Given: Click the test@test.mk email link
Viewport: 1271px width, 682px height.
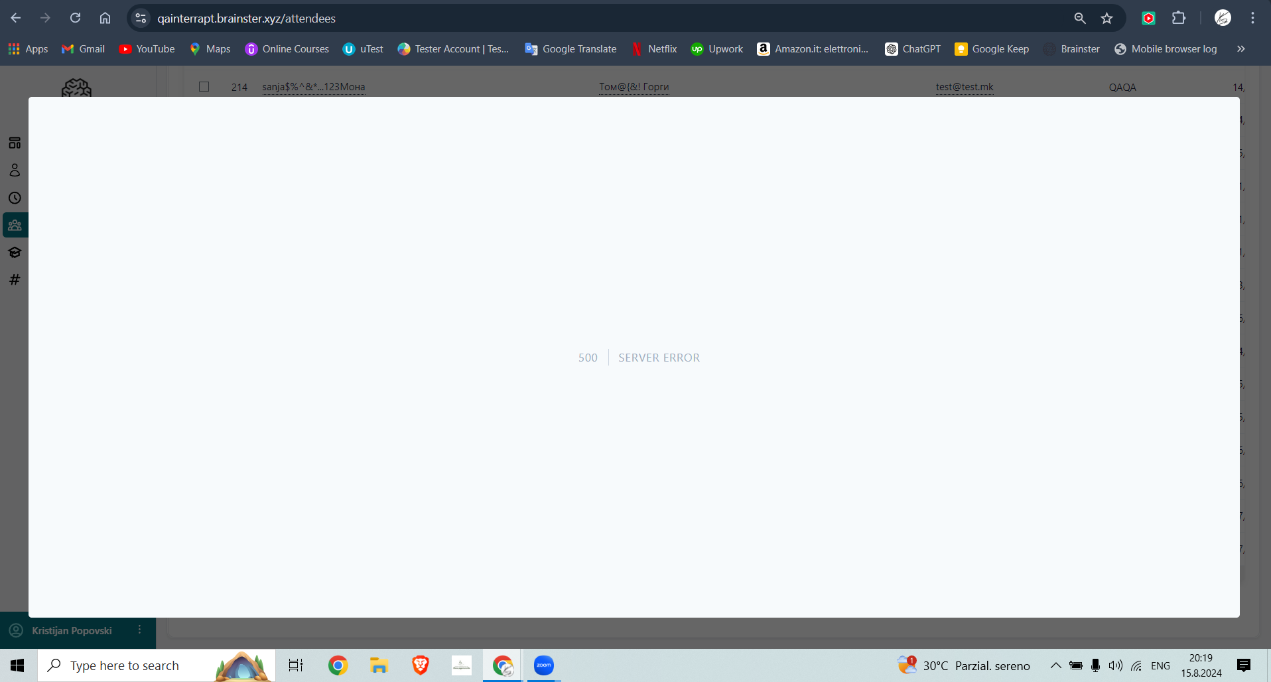Looking at the screenshot, I should [x=964, y=87].
